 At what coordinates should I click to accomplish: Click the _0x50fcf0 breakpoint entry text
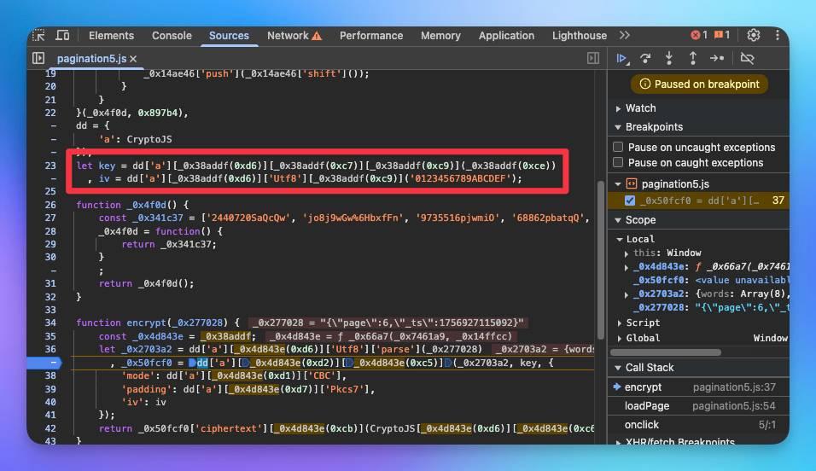point(699,201)
